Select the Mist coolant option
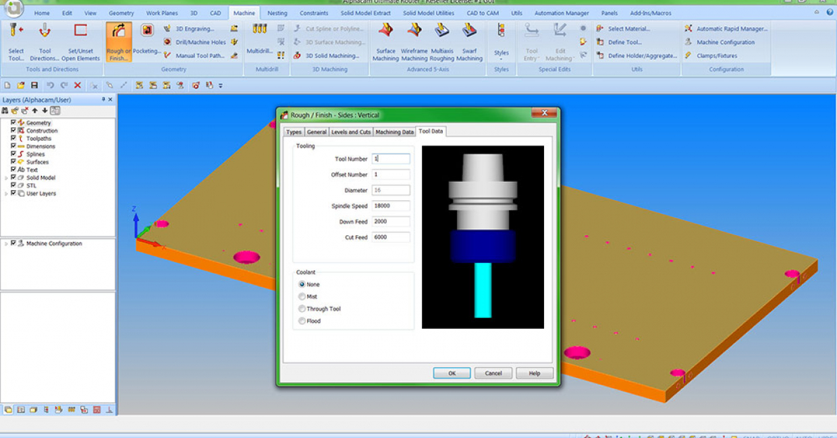The width and height of the screenshot is (837, 438). [x=302, y=296]
